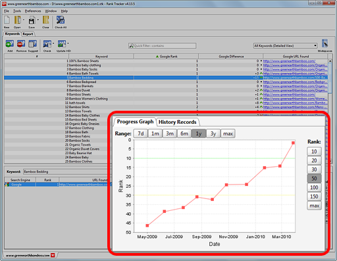Image resolution: width=337 pixels, height=261 pixels.
Task: Open the Window menu
Action: coord(51,11)
